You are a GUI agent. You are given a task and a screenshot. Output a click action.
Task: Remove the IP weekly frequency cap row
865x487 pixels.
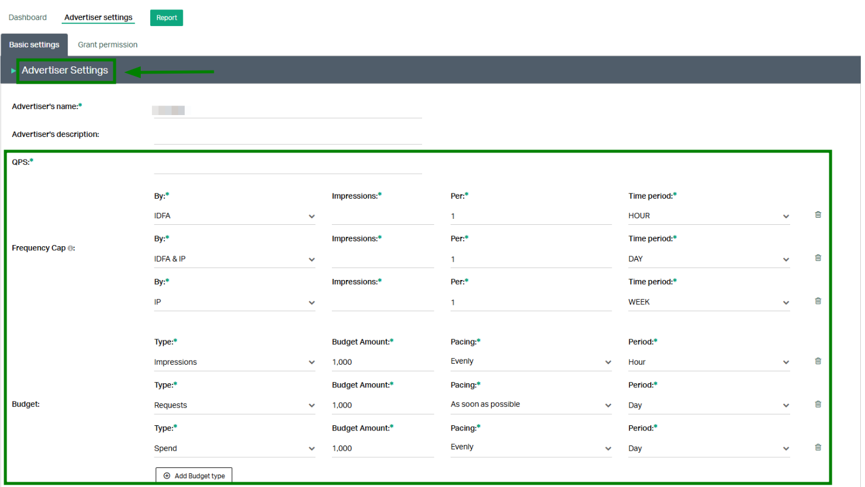click(x=818, y=301)
